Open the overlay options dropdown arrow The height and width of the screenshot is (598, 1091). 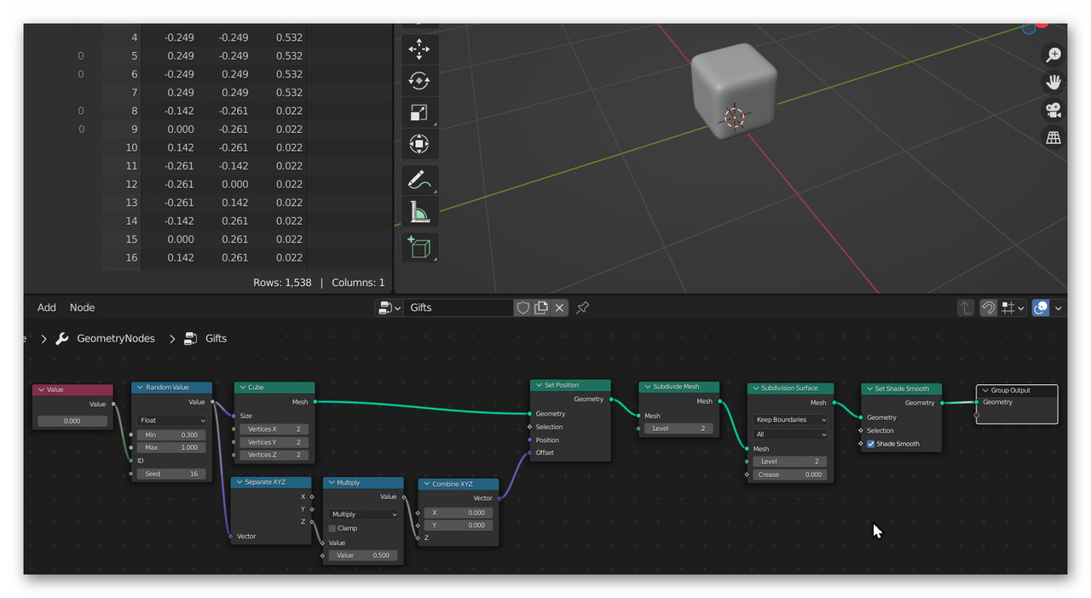click(1059, 308)
